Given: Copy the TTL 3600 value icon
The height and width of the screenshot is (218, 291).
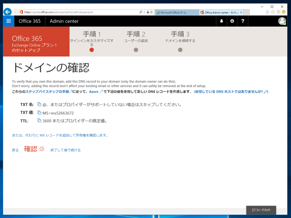Looking at the screenshot, I should pos(39,120).
